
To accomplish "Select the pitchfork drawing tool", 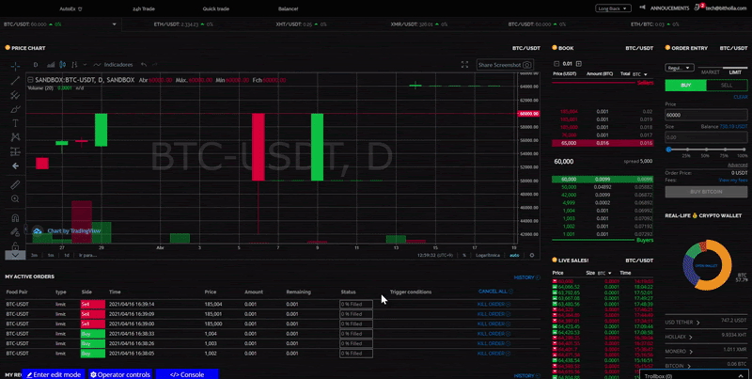I will point(15,95).
